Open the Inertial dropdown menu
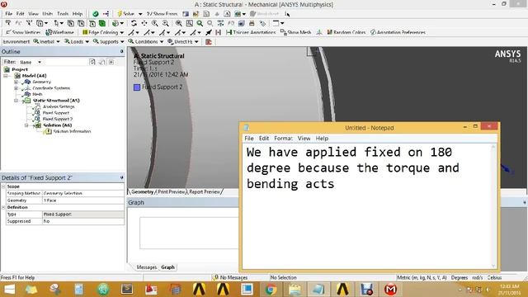The image size is (528, 297). [x=46, y=42]
